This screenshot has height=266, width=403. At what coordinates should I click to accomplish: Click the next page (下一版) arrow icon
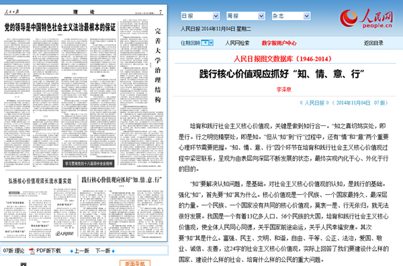pos(113,251)
